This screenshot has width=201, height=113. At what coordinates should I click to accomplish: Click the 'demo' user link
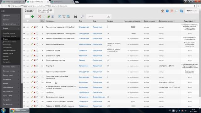click(x=189, y=11)
